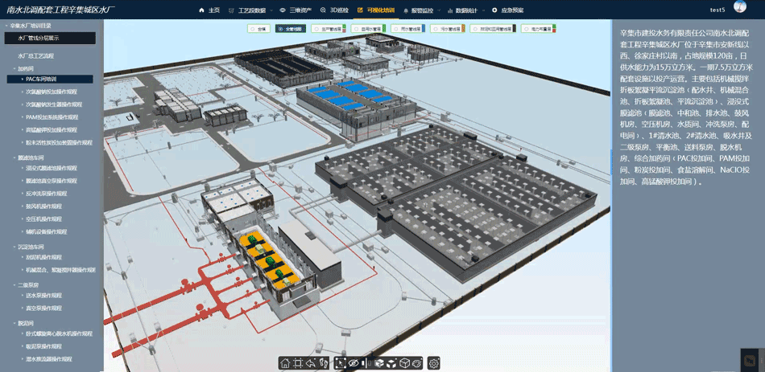Image resolution: width=765 pixels, height=372 pixels.
Task: Click the home view icon in bottom toolbar
Action: point(285,363)
